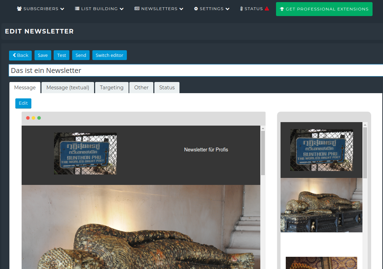Click the red dot in preview window

click(28, 118)
